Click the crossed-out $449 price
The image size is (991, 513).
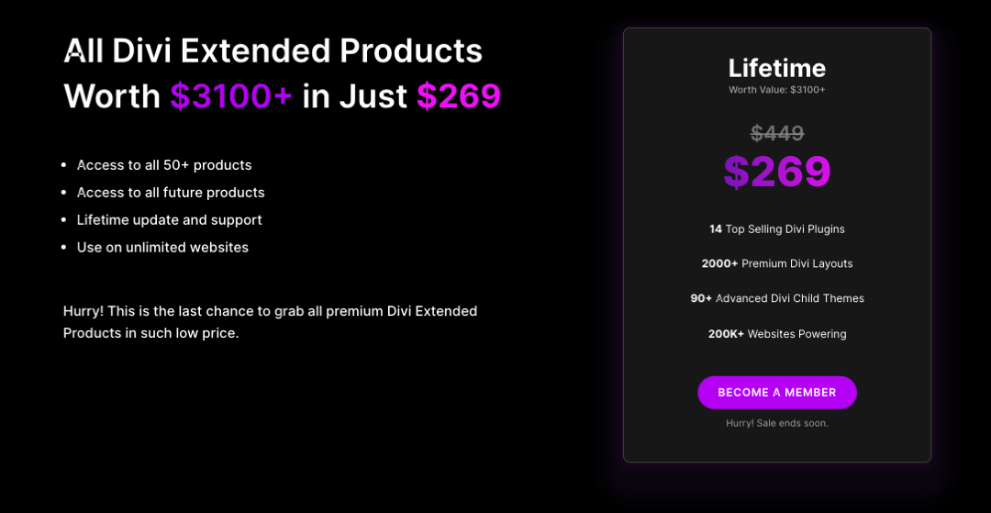point(777,133)
